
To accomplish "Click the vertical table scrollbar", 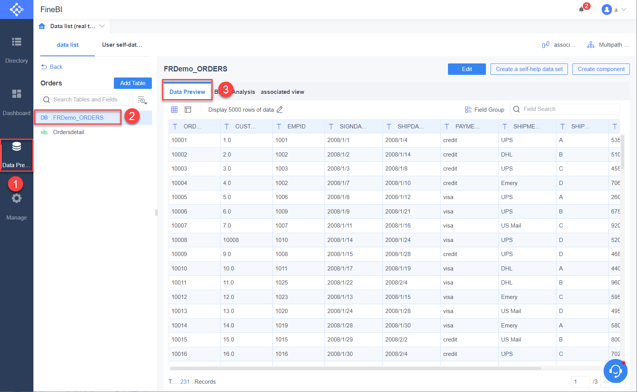I will [623, 152].
